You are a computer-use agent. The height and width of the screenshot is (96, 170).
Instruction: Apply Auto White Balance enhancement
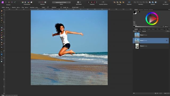coord(31,2)
